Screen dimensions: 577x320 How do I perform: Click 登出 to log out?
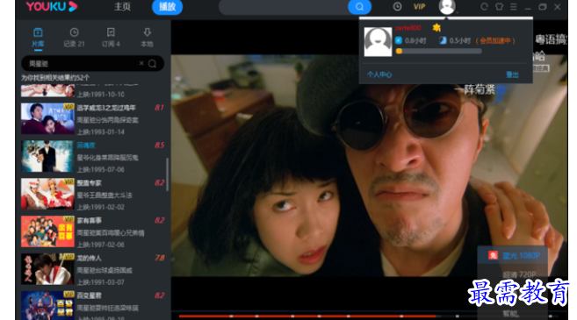pos(512,75)
